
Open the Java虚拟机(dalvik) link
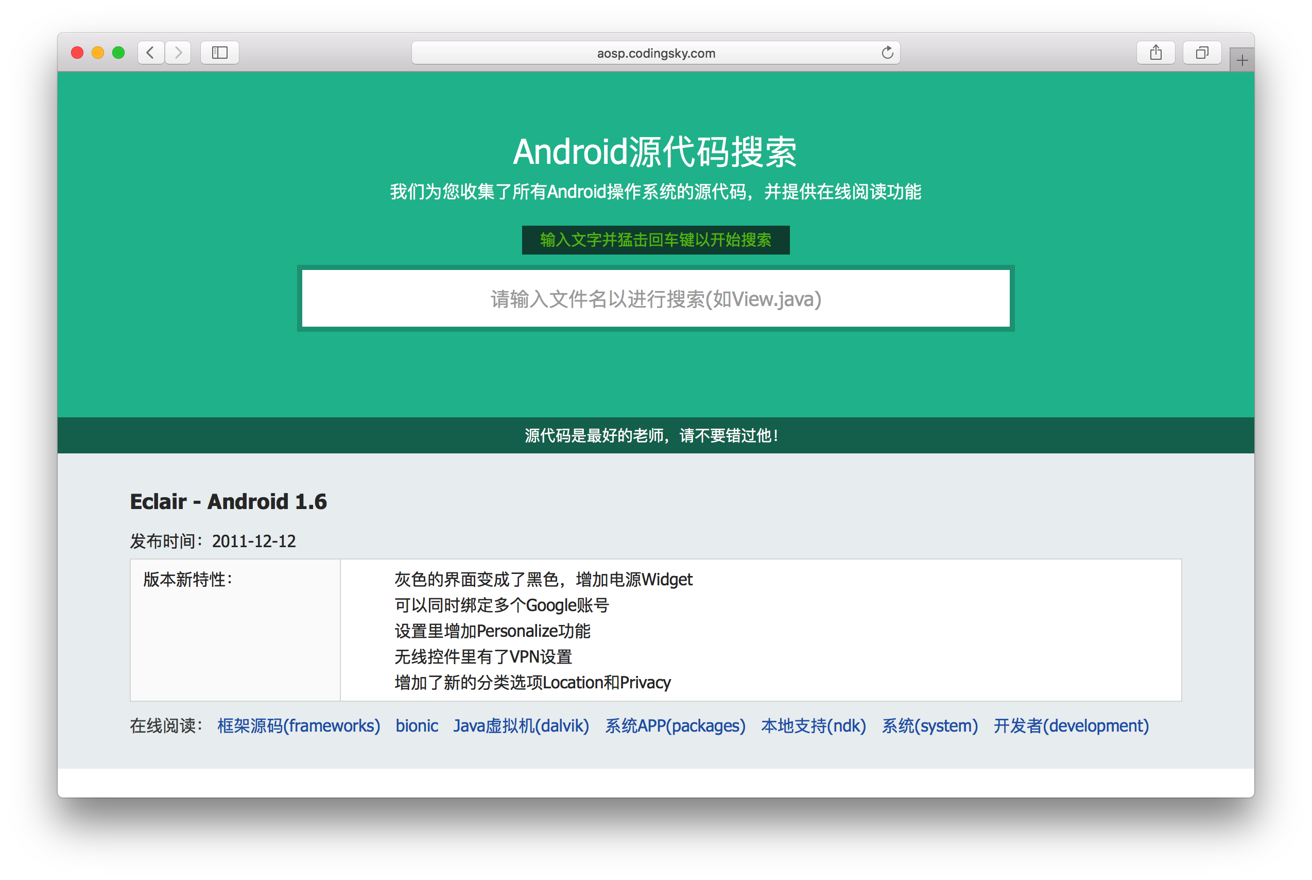521,725
